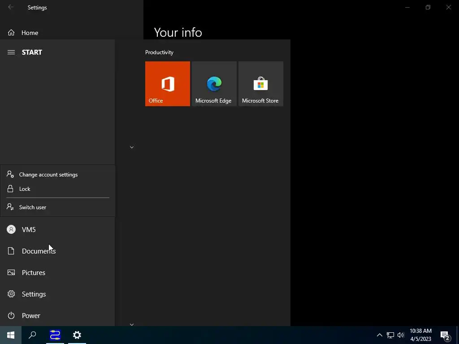The image size is (459, 344).
Task: Restore down the Settings window
Action: pyautogui.click(x=428, y=7)
